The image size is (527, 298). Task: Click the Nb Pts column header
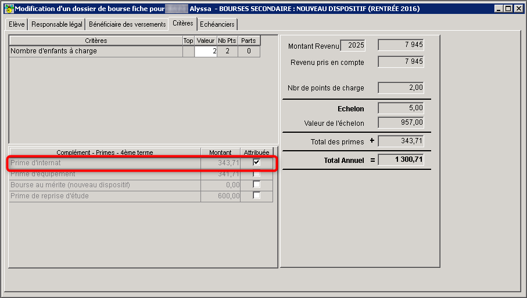click(227, 41)
